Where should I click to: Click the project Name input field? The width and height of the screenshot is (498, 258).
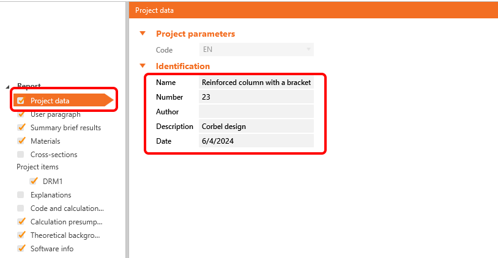256,83
